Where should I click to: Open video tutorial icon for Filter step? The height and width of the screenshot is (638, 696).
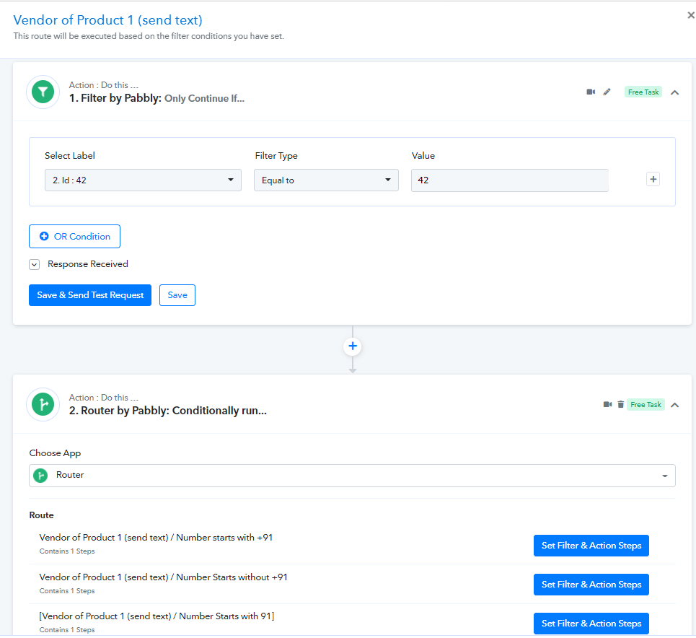[591, 92]
